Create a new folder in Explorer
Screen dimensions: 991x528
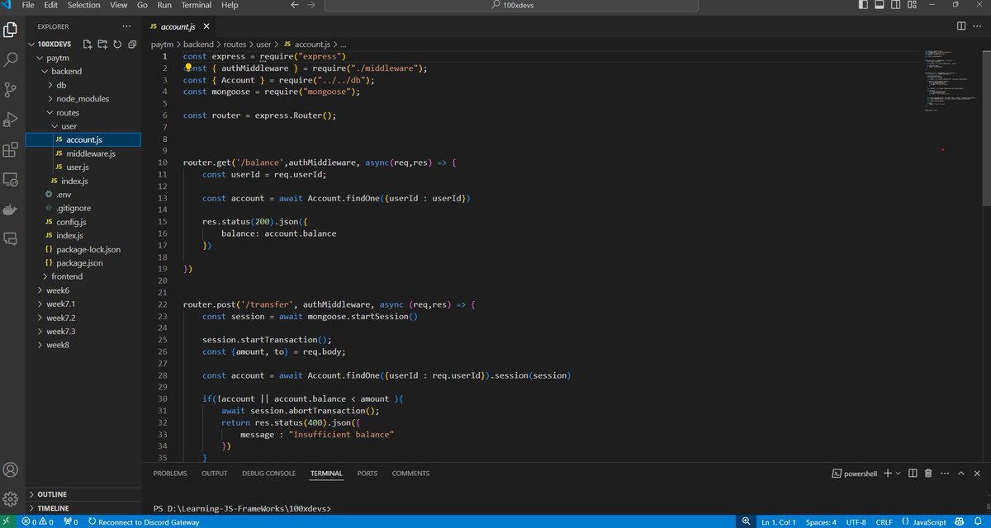(x=102, y=44)
